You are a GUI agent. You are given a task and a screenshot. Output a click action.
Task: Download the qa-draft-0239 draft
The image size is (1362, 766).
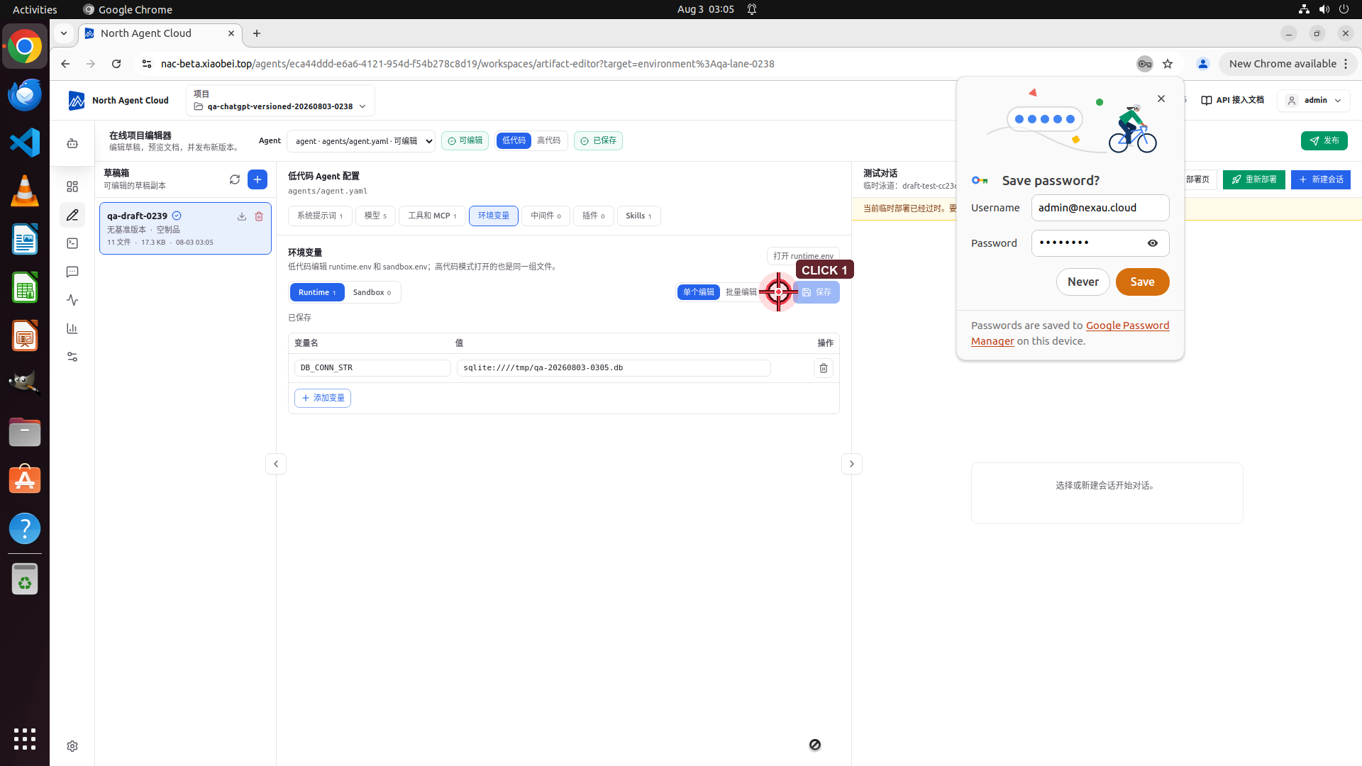(x=242, y=216)
